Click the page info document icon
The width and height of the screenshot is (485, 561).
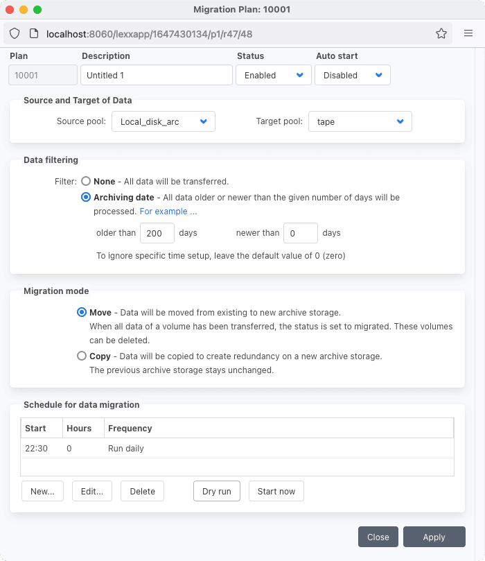coord(33,33)
